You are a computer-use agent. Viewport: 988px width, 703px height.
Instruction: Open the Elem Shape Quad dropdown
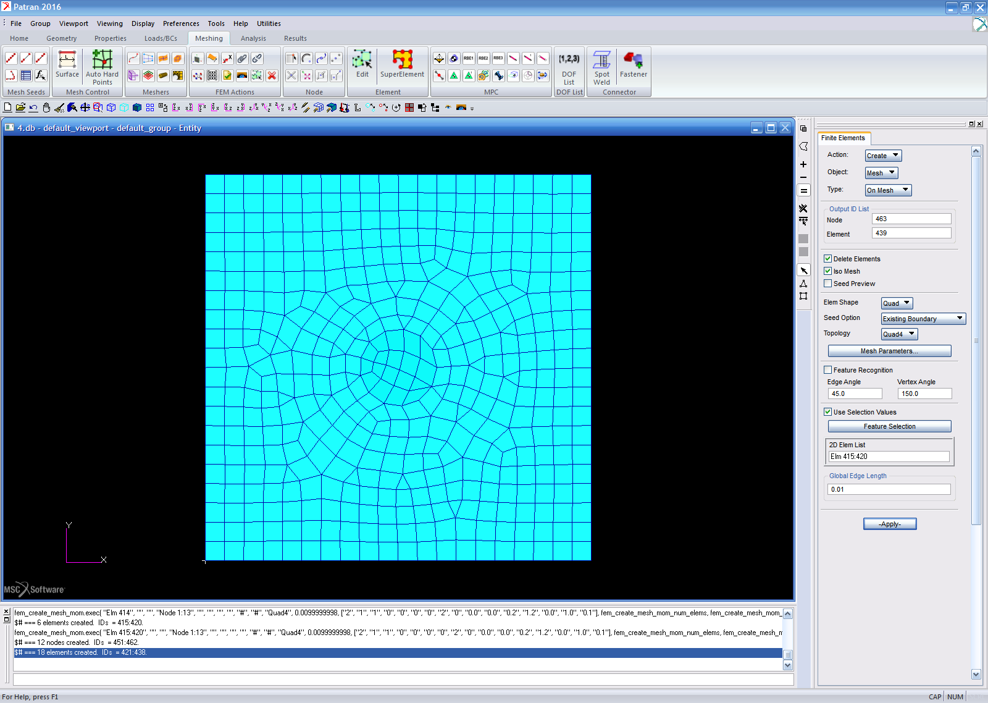[x=897, y=303]
